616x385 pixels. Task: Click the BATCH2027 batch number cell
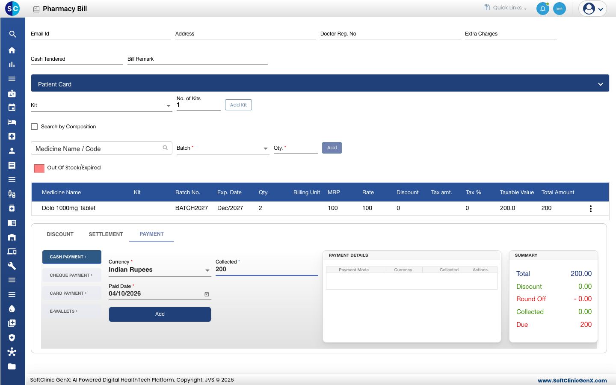click(192, 208)
